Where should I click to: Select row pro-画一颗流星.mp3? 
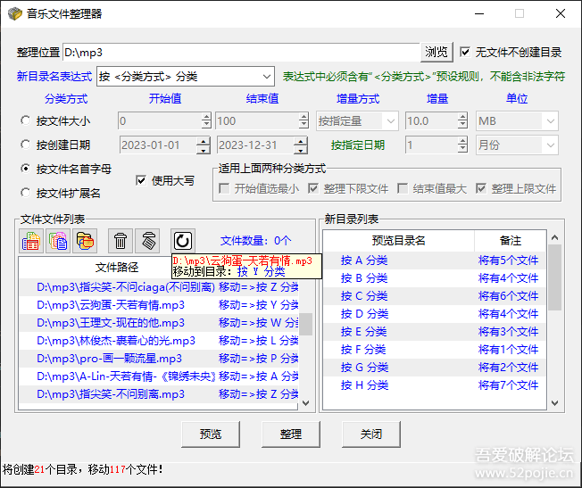[x=159, y=359]
